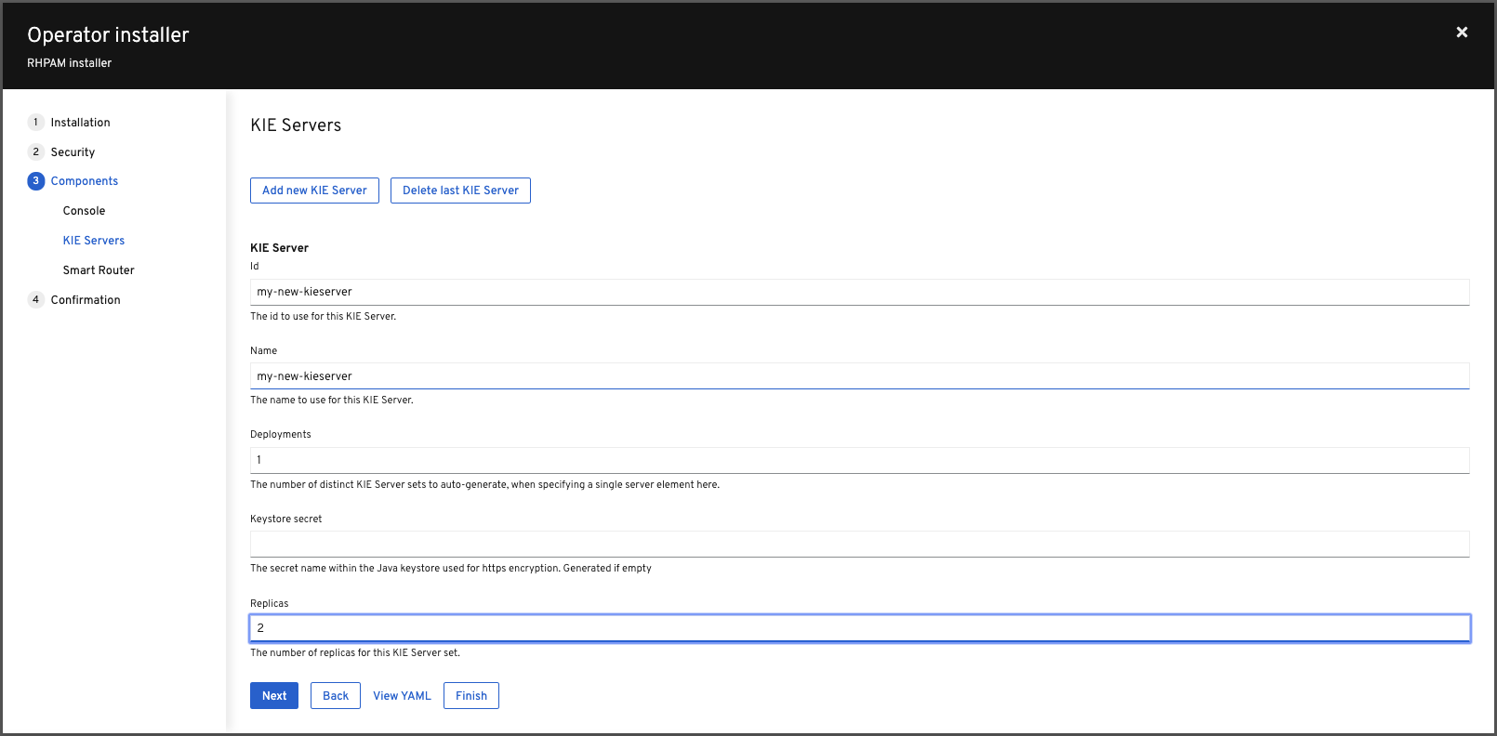Focus the Name input field

[859, 376]
